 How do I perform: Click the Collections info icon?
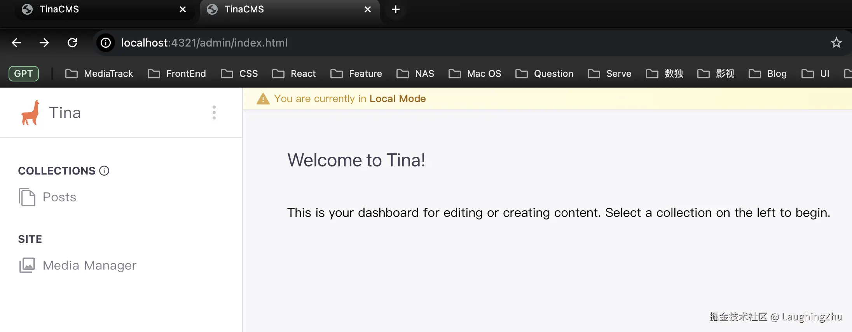tap(104, 171)
